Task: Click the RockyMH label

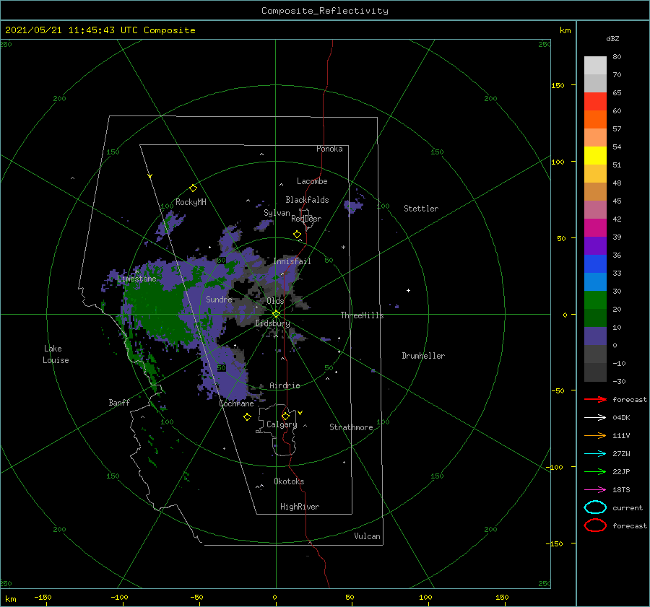Action: coord(191,202)
